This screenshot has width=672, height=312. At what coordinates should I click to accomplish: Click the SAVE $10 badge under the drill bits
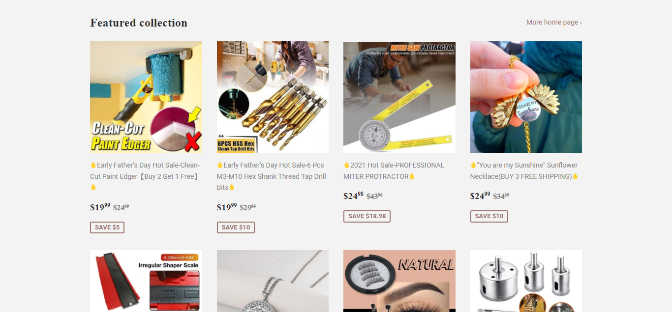pos(236,227)
